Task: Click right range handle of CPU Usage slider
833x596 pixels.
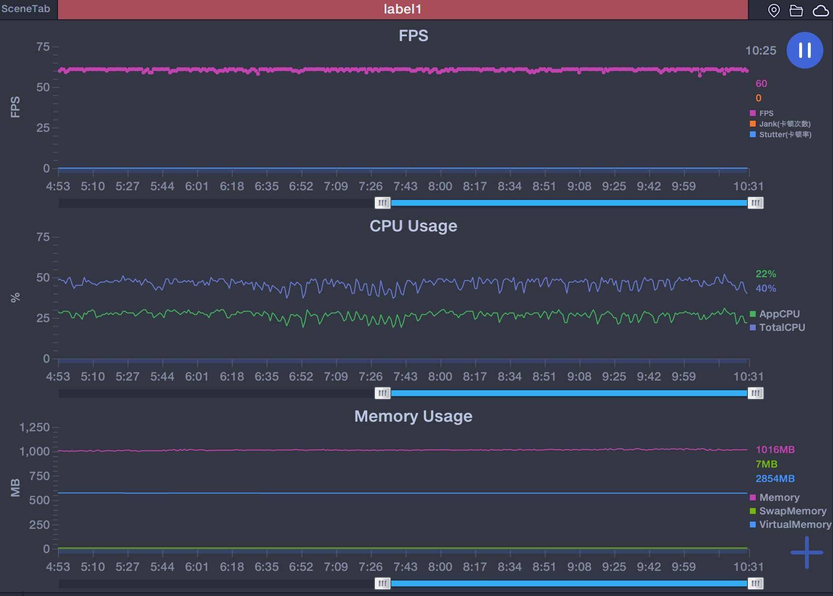Action: click(756, 393)
